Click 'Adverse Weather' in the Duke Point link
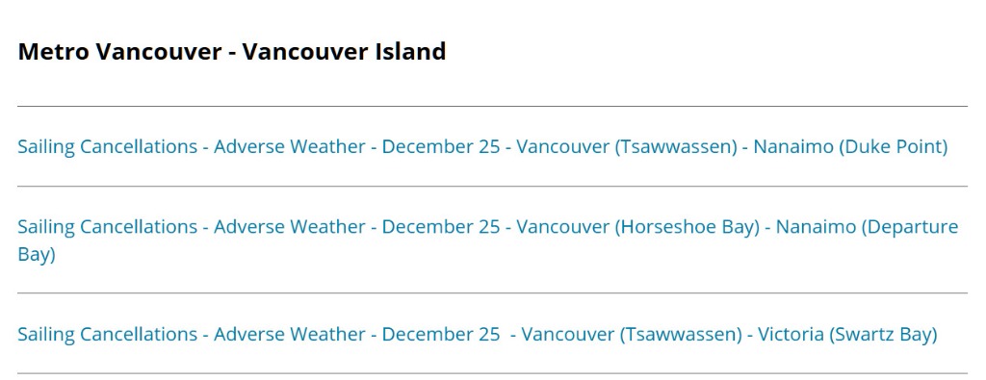Screen dimensions: 986x380 point(289,147)
